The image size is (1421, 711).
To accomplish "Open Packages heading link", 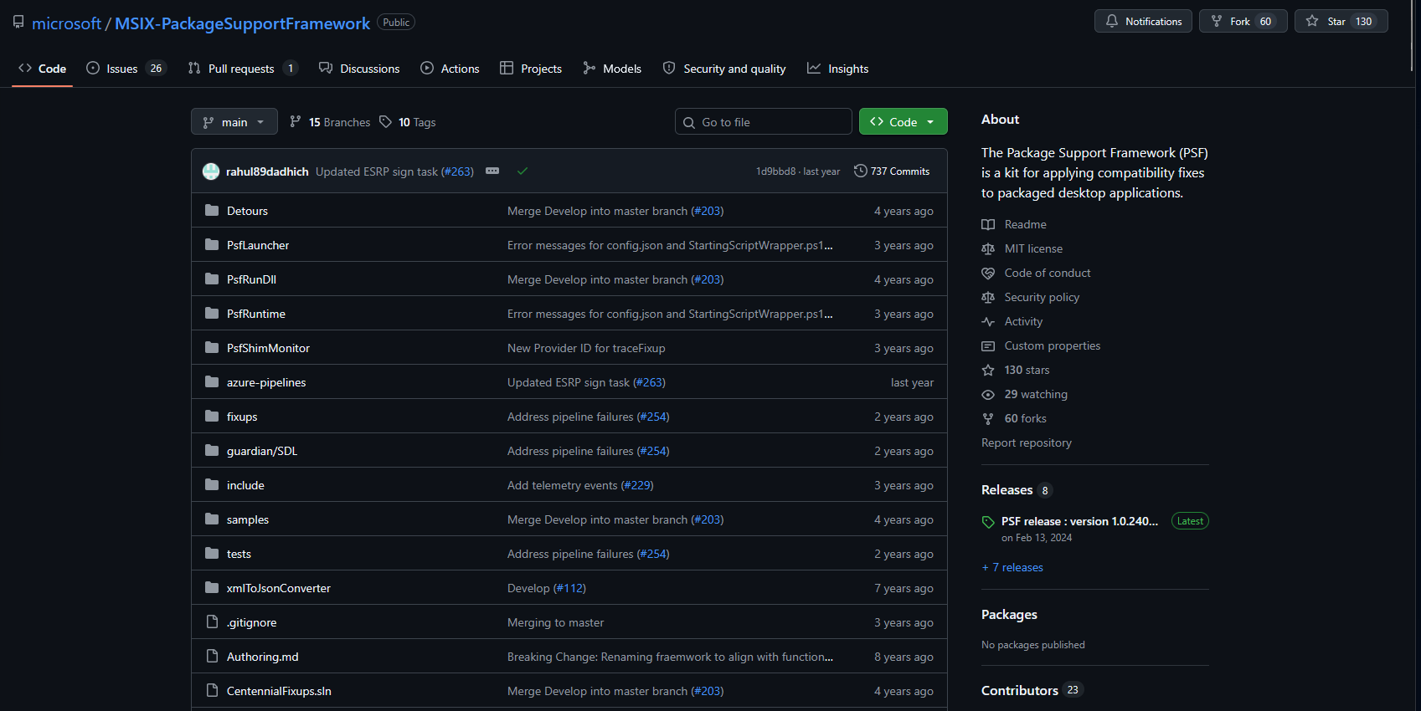I will [x=1009, y=615].
